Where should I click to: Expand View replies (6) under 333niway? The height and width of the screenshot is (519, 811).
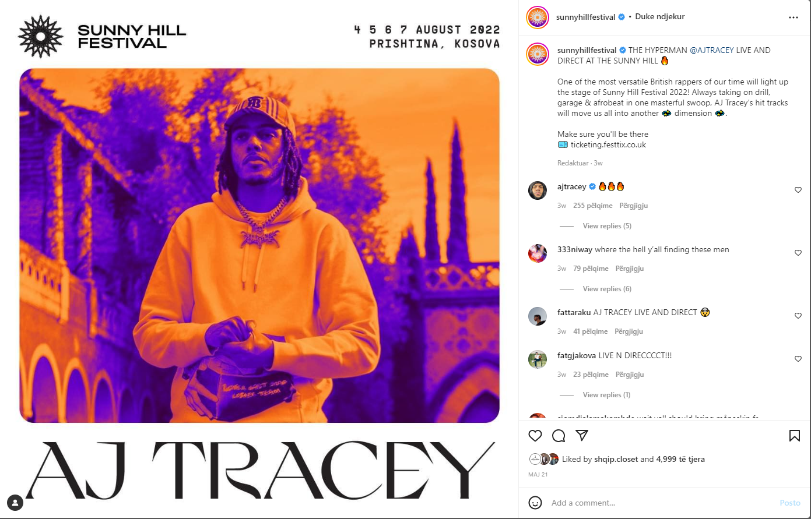(607, 289)
